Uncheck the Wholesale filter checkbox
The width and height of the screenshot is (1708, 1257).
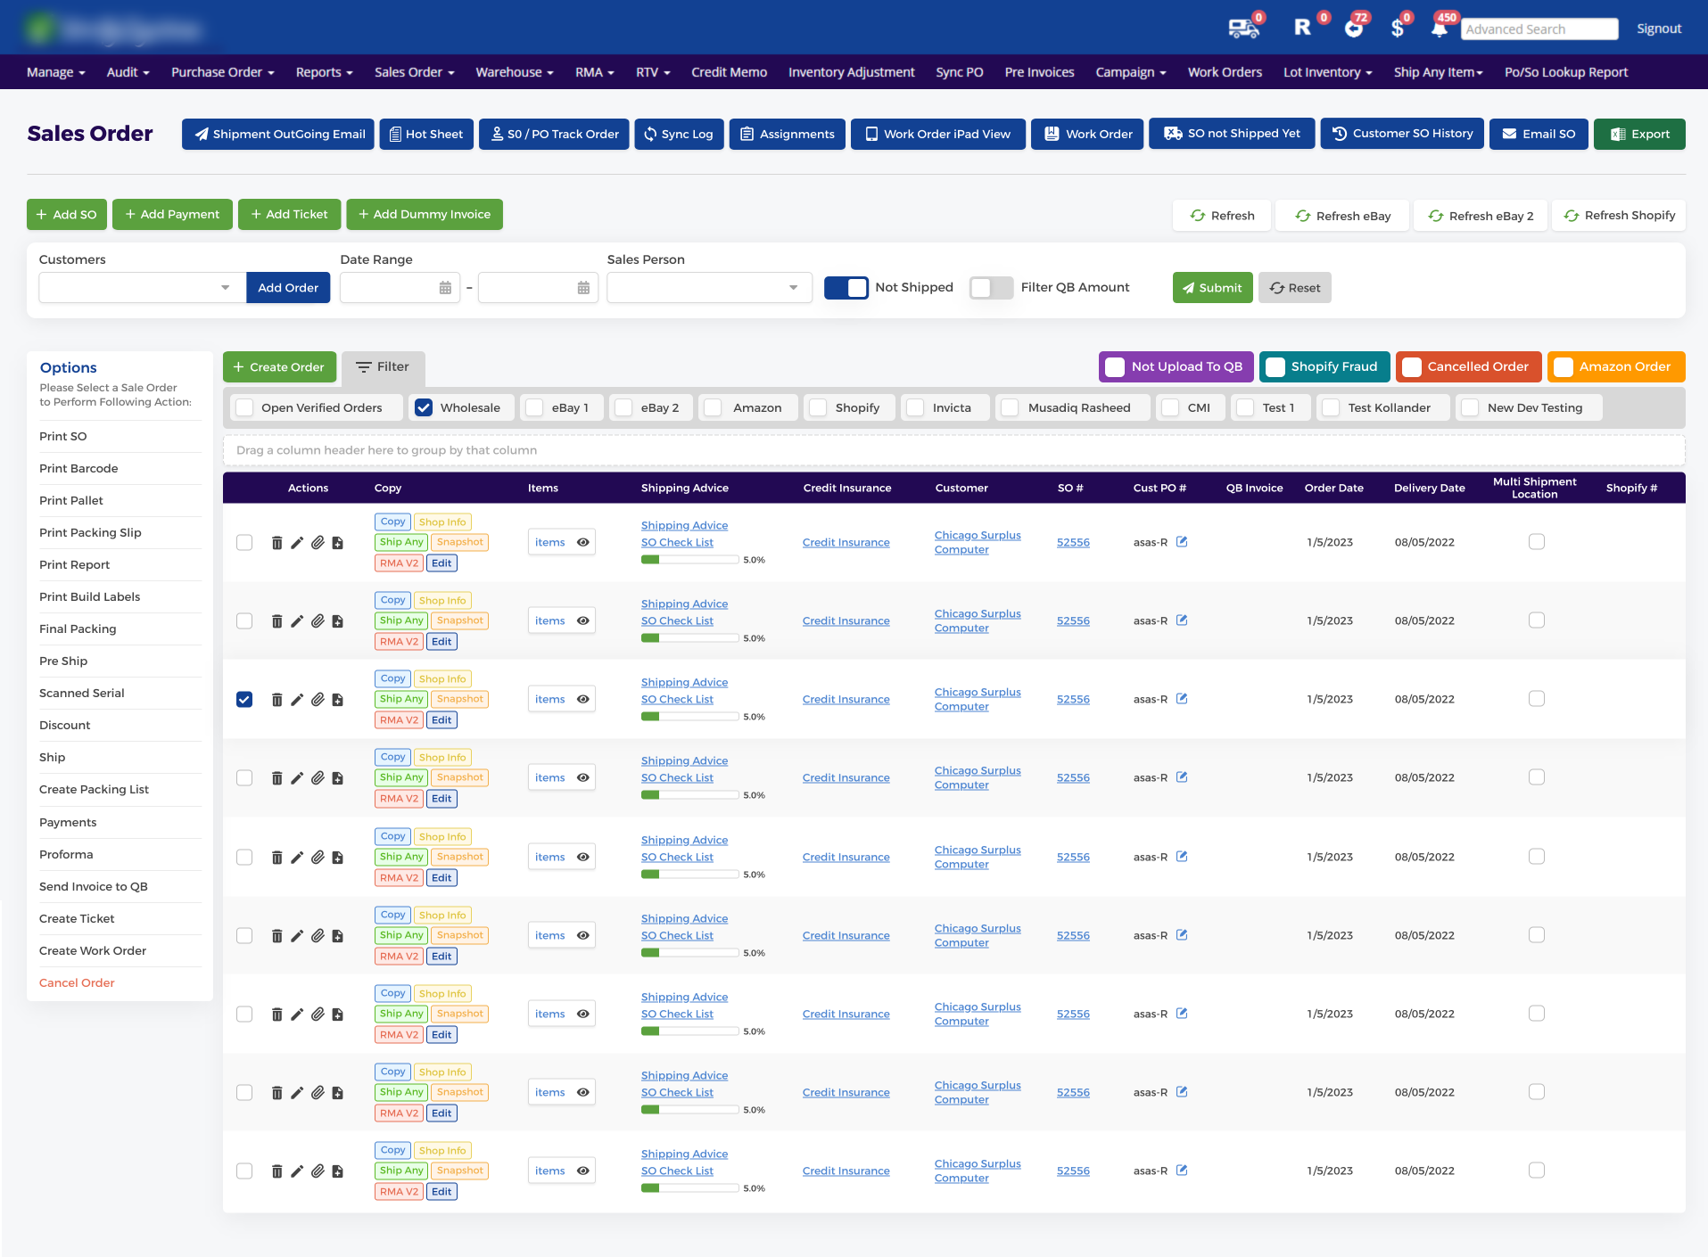tap(424, 407)
